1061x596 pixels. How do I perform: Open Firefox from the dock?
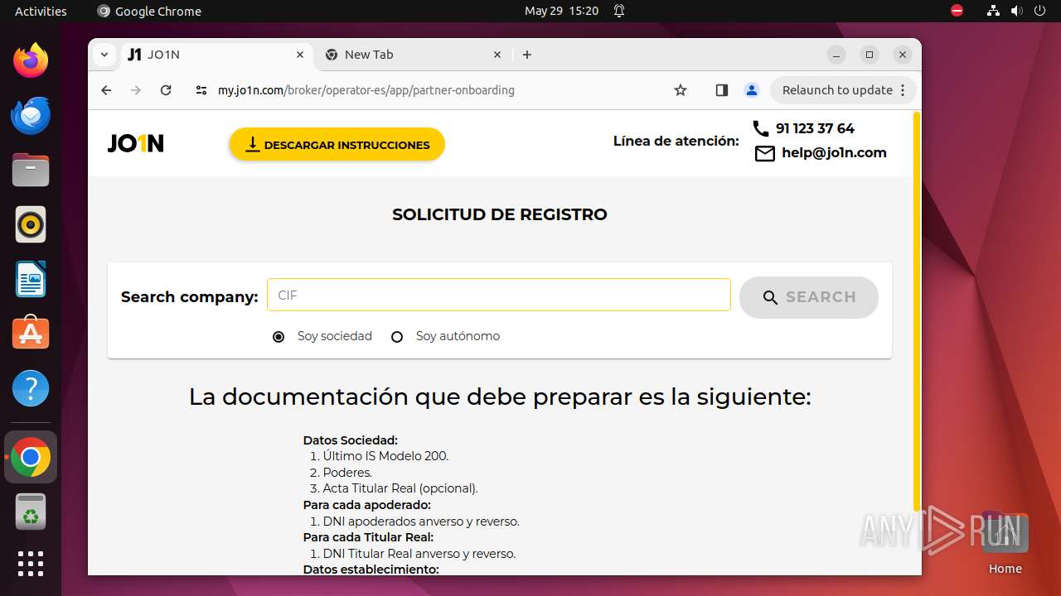pyautogui.click(x=31, y=60)
